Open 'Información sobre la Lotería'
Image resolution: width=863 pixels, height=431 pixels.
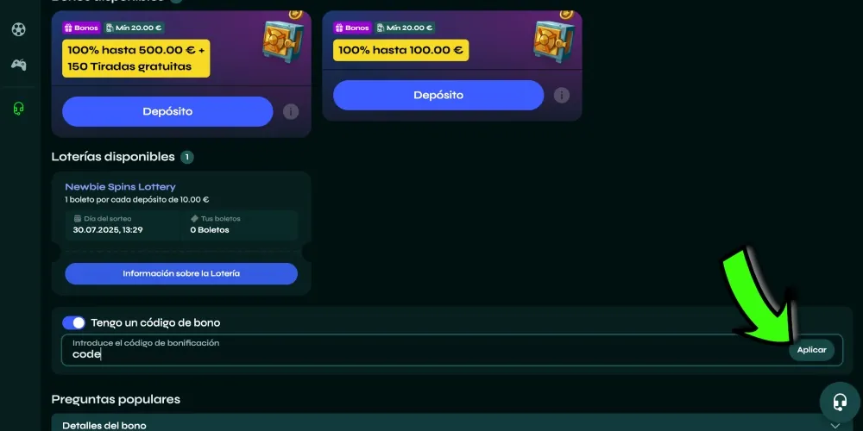click(x=181, y=274)
